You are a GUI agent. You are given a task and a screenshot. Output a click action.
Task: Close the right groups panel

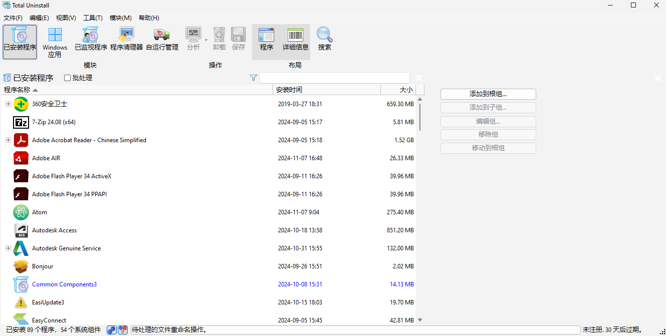[658, 78]
